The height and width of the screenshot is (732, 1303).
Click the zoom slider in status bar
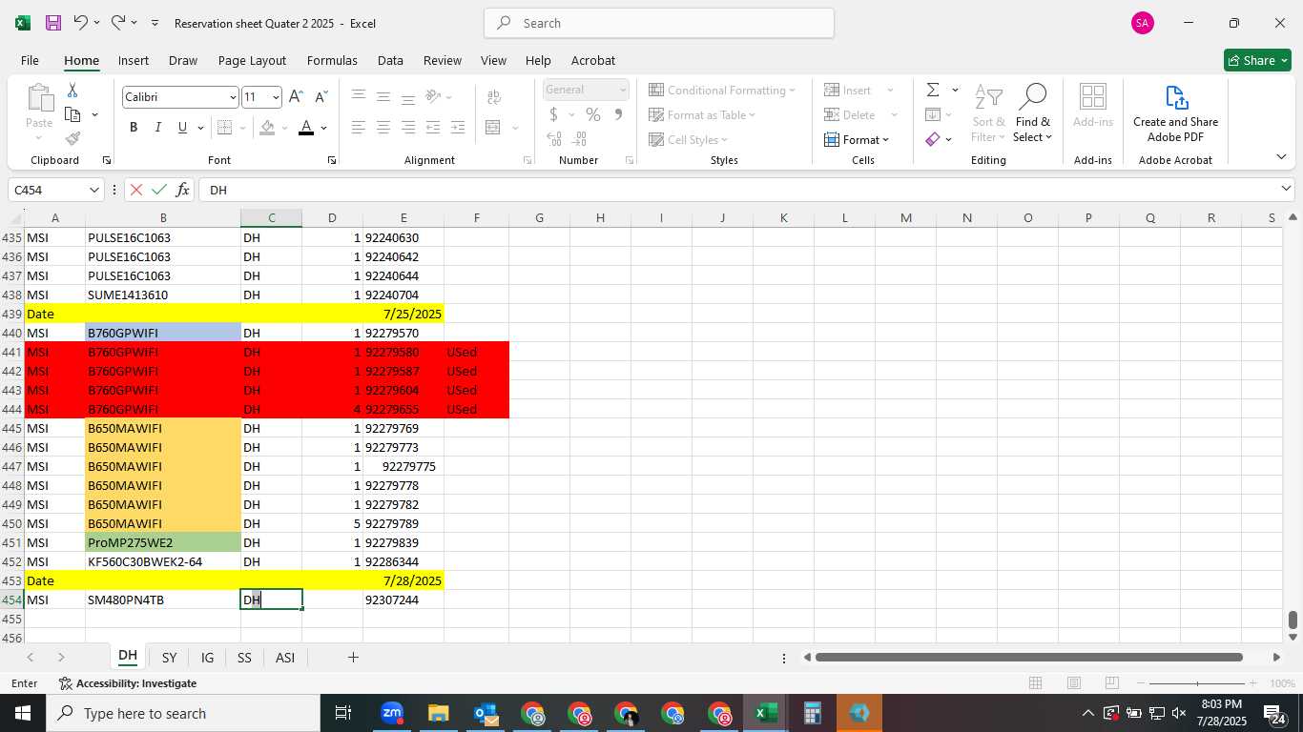1197,683
